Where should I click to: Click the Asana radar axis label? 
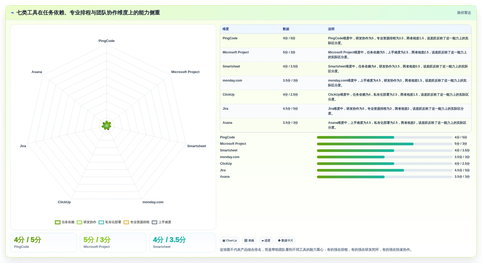(37, 72)
